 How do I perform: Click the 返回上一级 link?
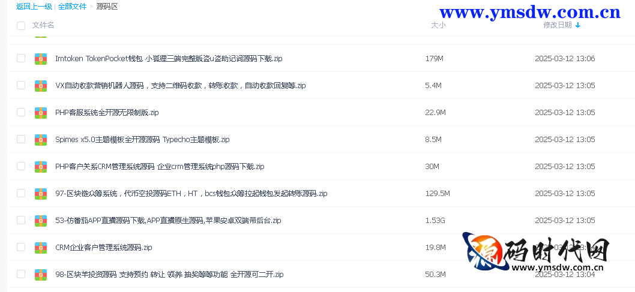(x=34, y=7)
